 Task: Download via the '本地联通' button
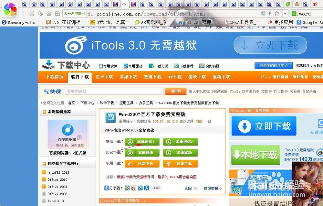click(142, 153)
